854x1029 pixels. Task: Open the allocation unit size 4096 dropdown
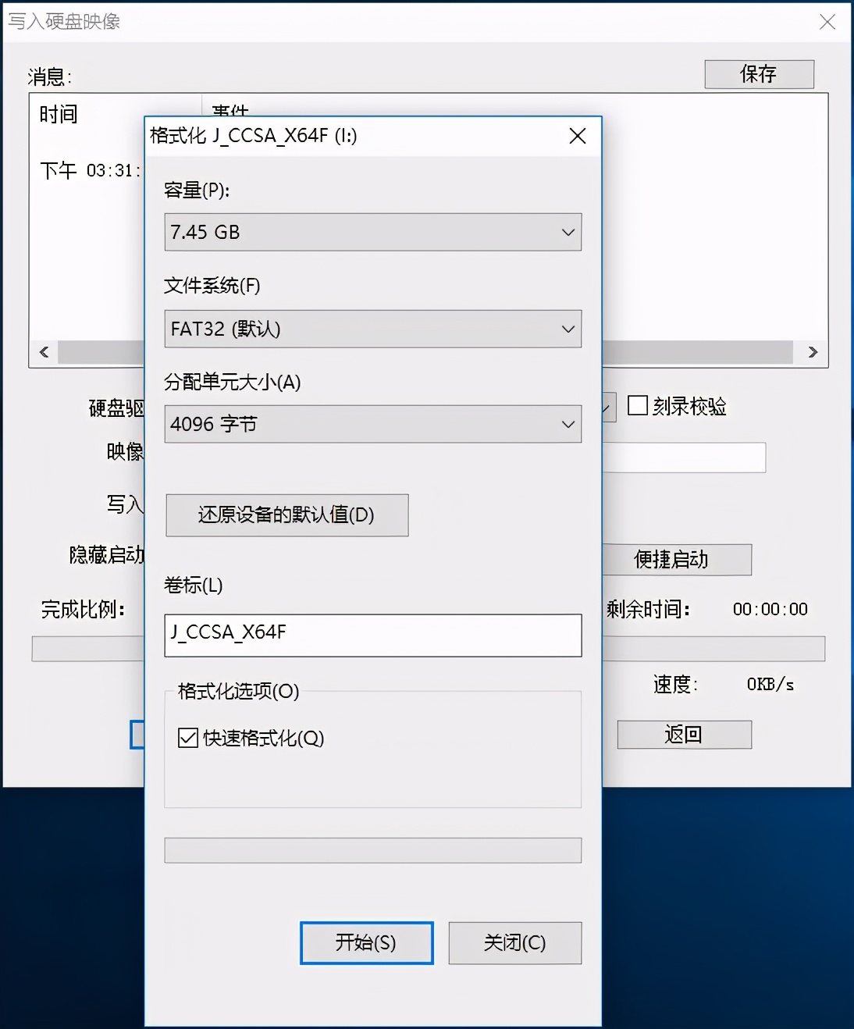(372, 424)
